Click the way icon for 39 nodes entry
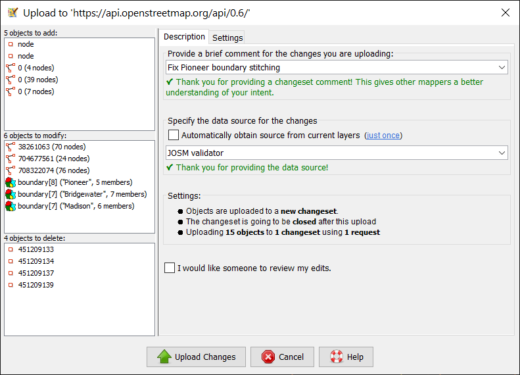This screenshot has width=520, height=375. point(11,80)
